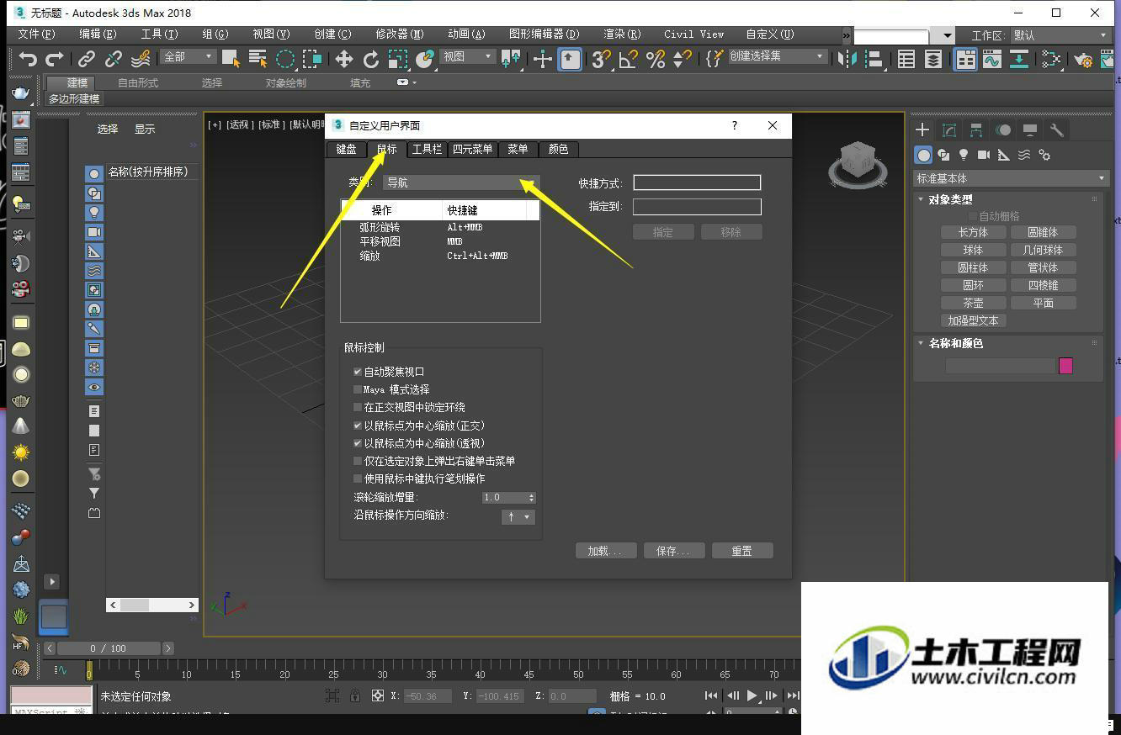
Task: Open the 全部 selection filter dropdown
Action: [x=189, y=56]
